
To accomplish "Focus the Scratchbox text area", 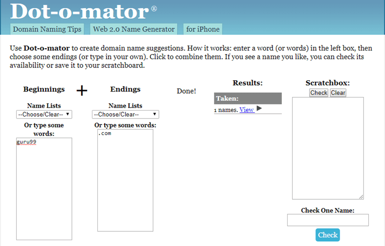I will [328, 148].
